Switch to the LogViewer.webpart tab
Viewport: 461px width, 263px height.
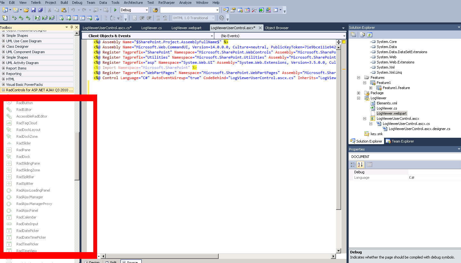[x=186, y=28]
